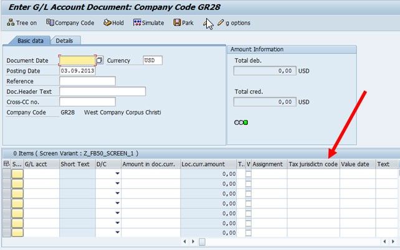Tick the V checkbox in seventh row
This screenshot has width=400, height=250.
249,233
